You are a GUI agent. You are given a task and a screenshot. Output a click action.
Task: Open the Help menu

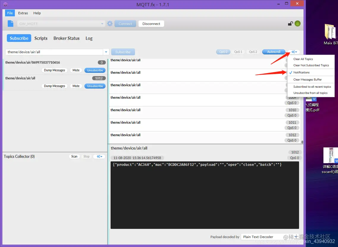point(37,13)
